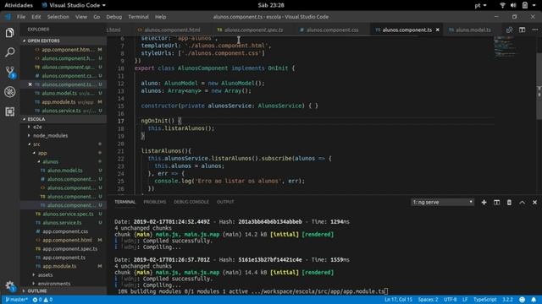Select the Terminal panel tab
This screenshot has height=304, width=542.
pyautogui.click(x=124, y=202)
